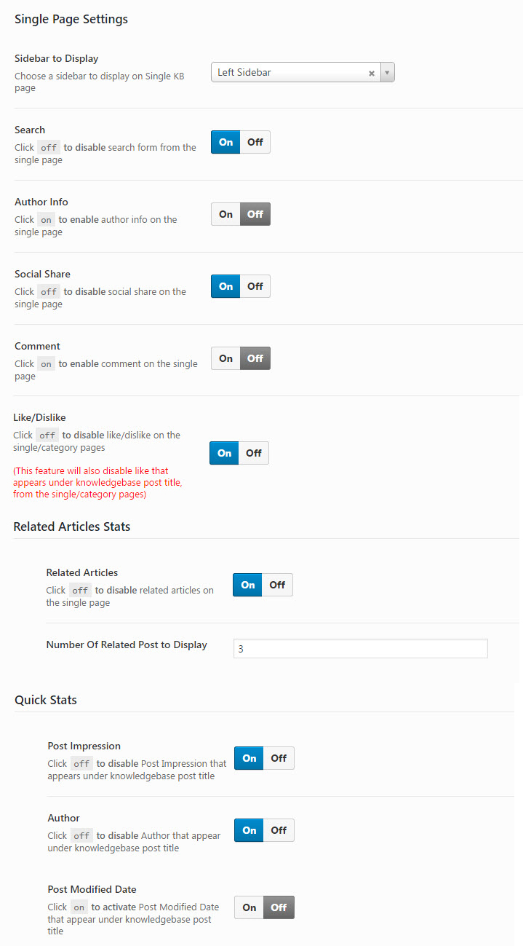This screenshot has height=946, width=523.
Task: Select Off for Author Info
Action: (x=255, y=214)
